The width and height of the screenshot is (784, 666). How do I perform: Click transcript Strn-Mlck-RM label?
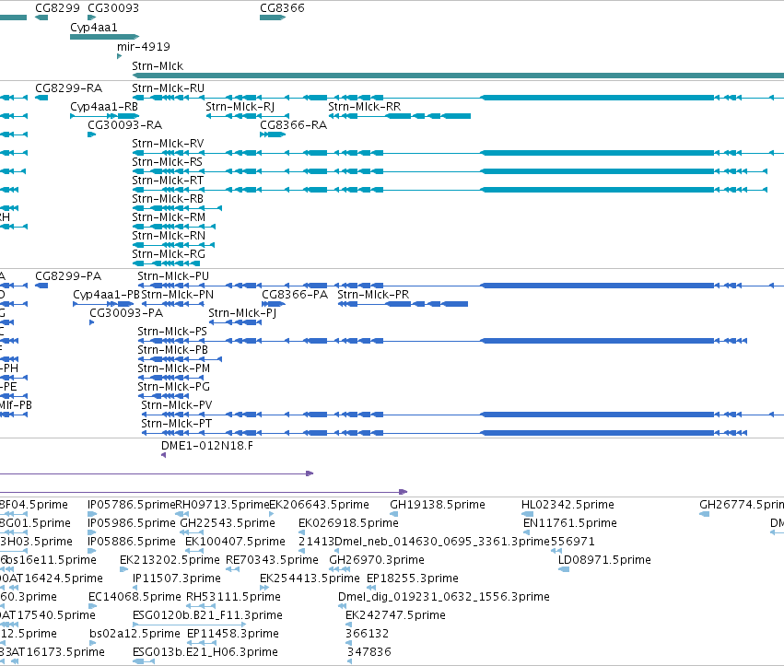pyautogui.click(x=169, y=217)
